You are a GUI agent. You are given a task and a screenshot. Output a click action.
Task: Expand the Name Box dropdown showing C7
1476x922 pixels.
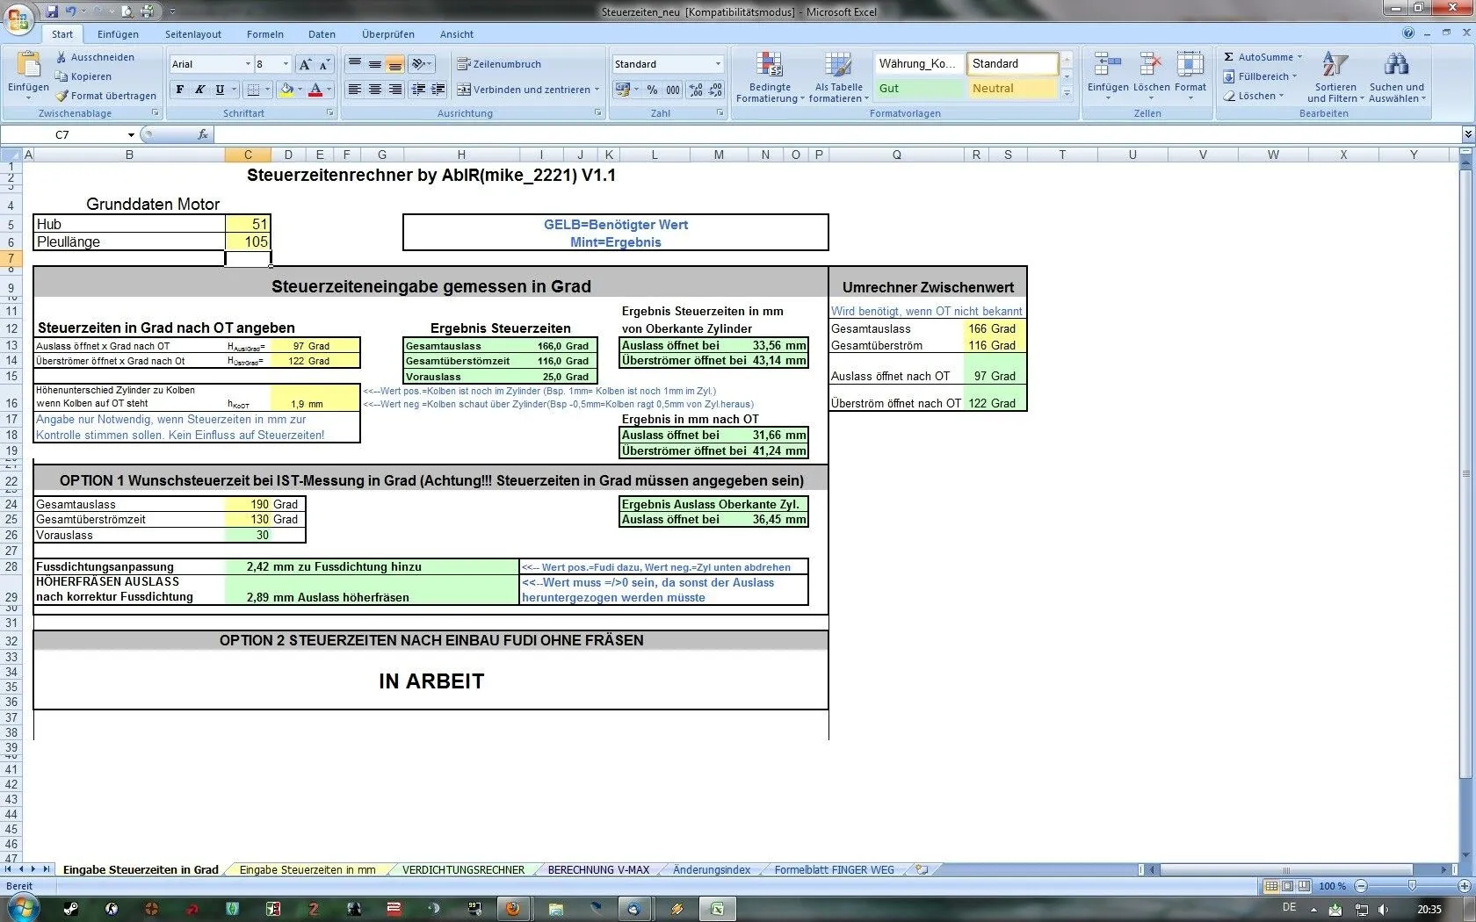[x=131, y=135]
